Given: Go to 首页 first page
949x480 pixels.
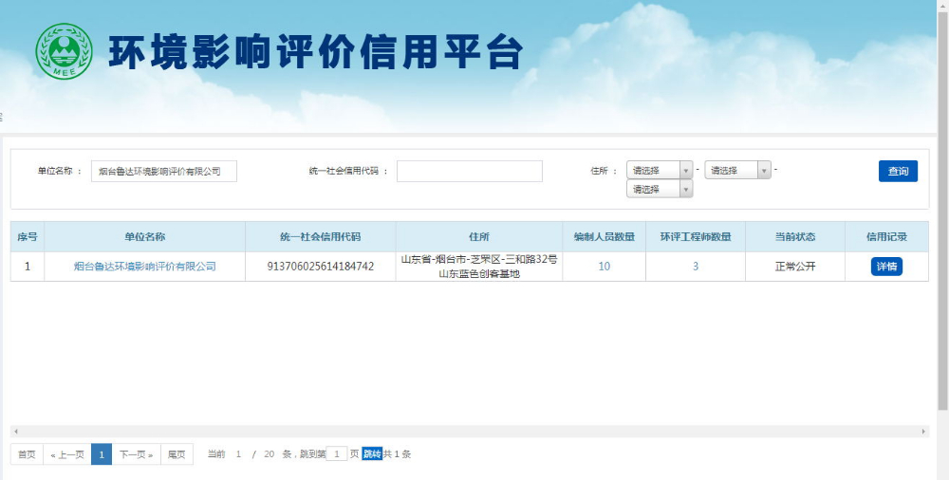Looking at the screenshot, I should click(27, 454).
